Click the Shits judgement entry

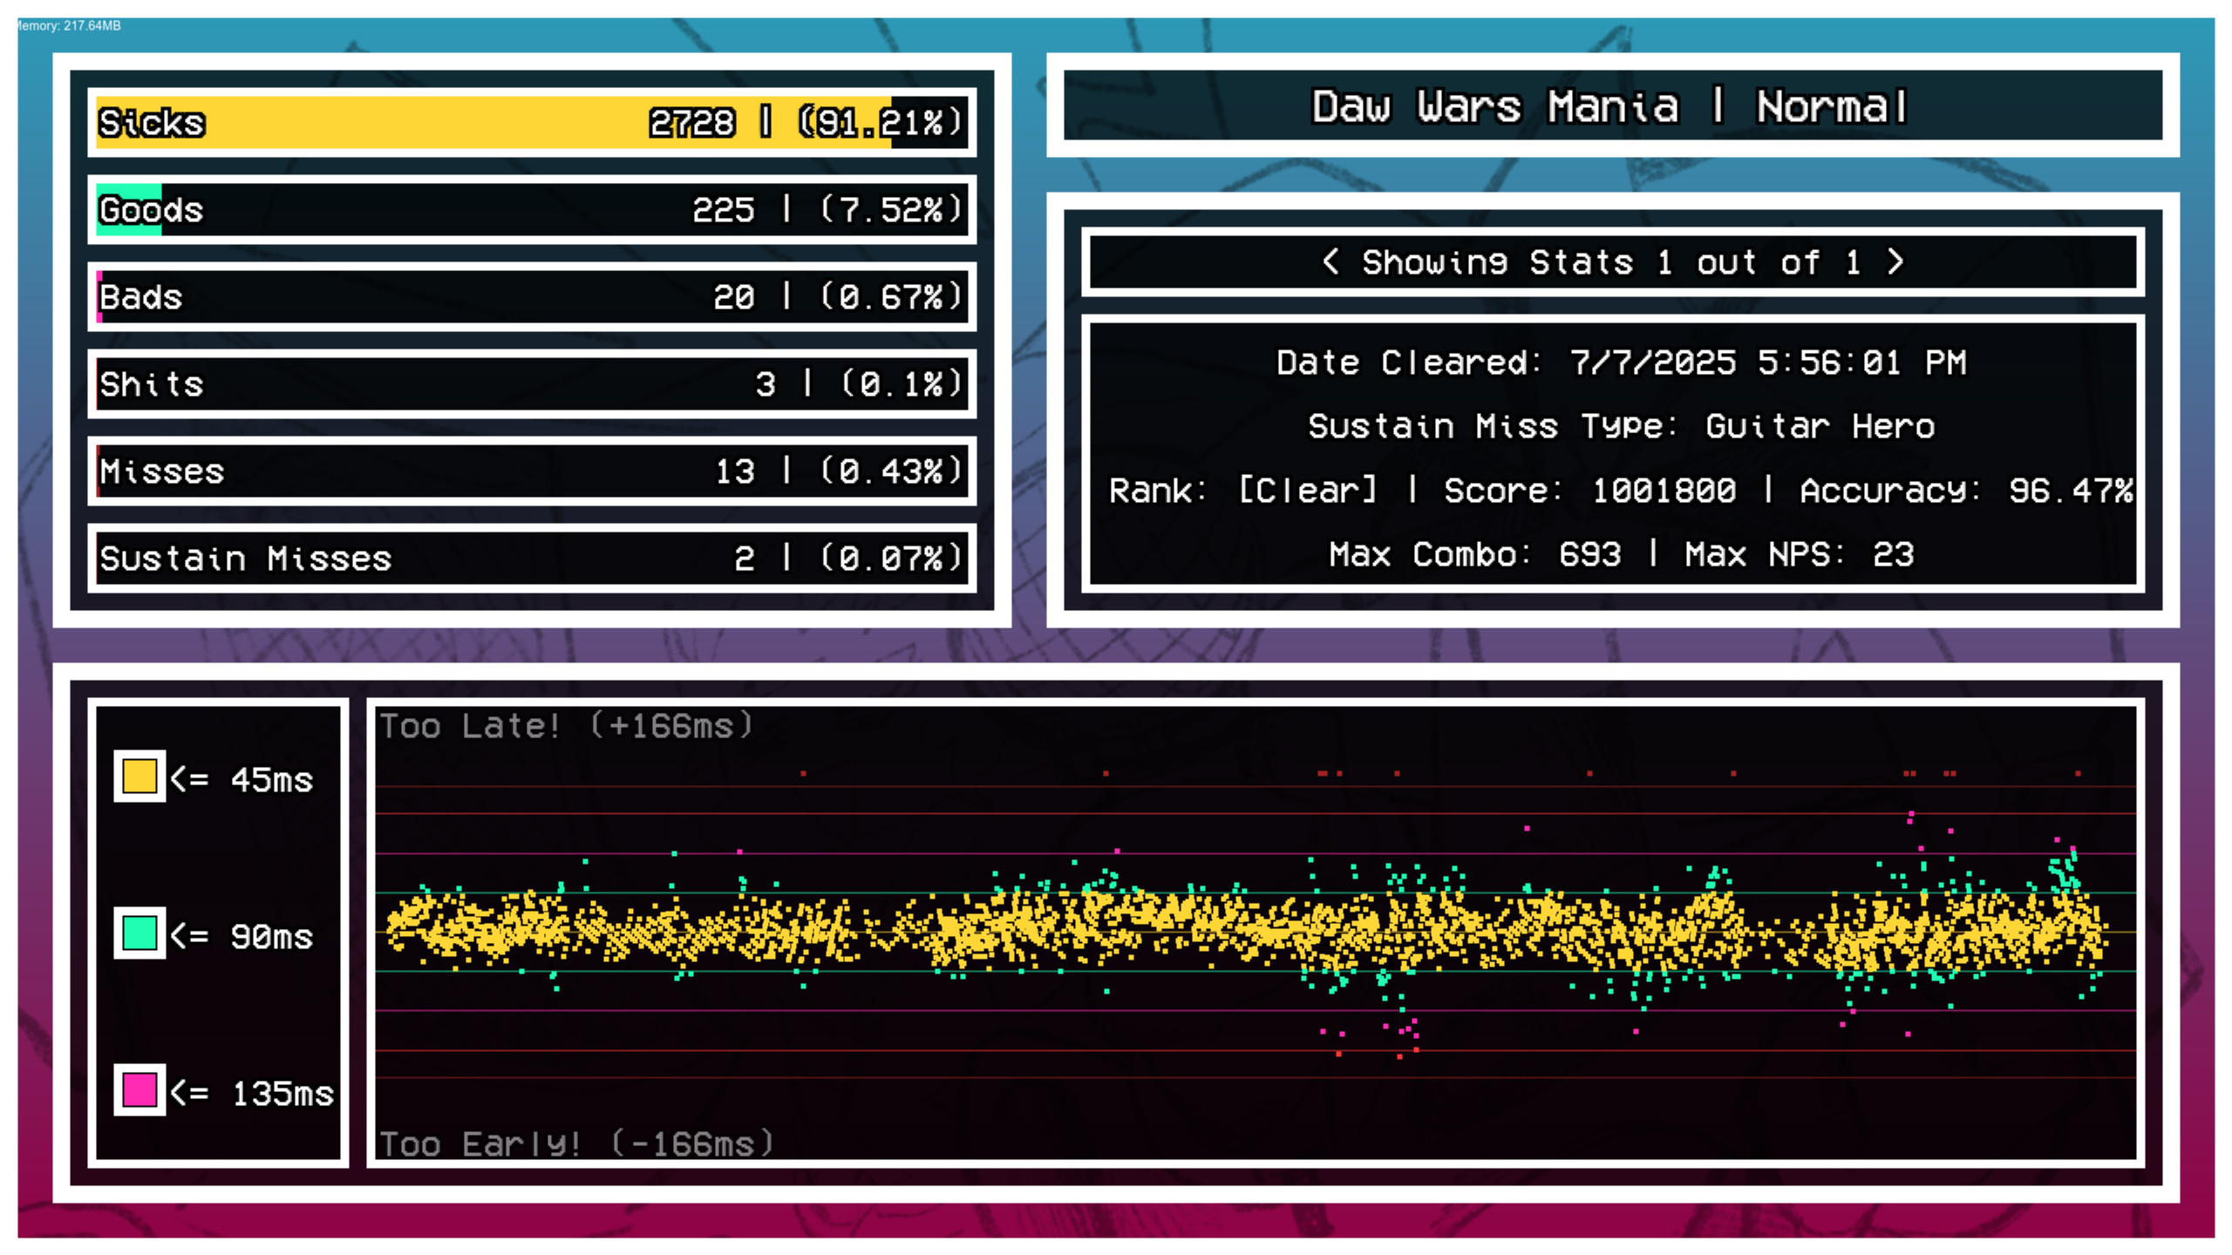pyautogui.click(x=523, y=383)
